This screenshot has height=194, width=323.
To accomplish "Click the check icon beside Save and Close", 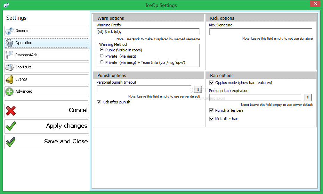I will click(x=11, y=142).
